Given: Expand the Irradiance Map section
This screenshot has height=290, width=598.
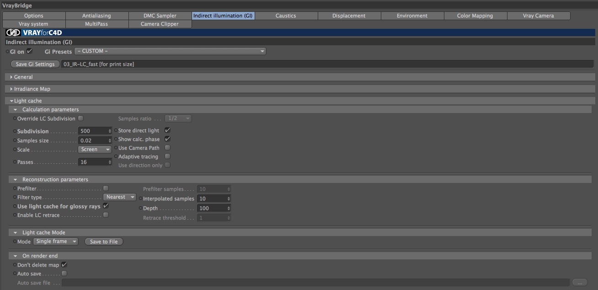Looking at the screenshot, I should pyautogui.click(x=11, y=89).
